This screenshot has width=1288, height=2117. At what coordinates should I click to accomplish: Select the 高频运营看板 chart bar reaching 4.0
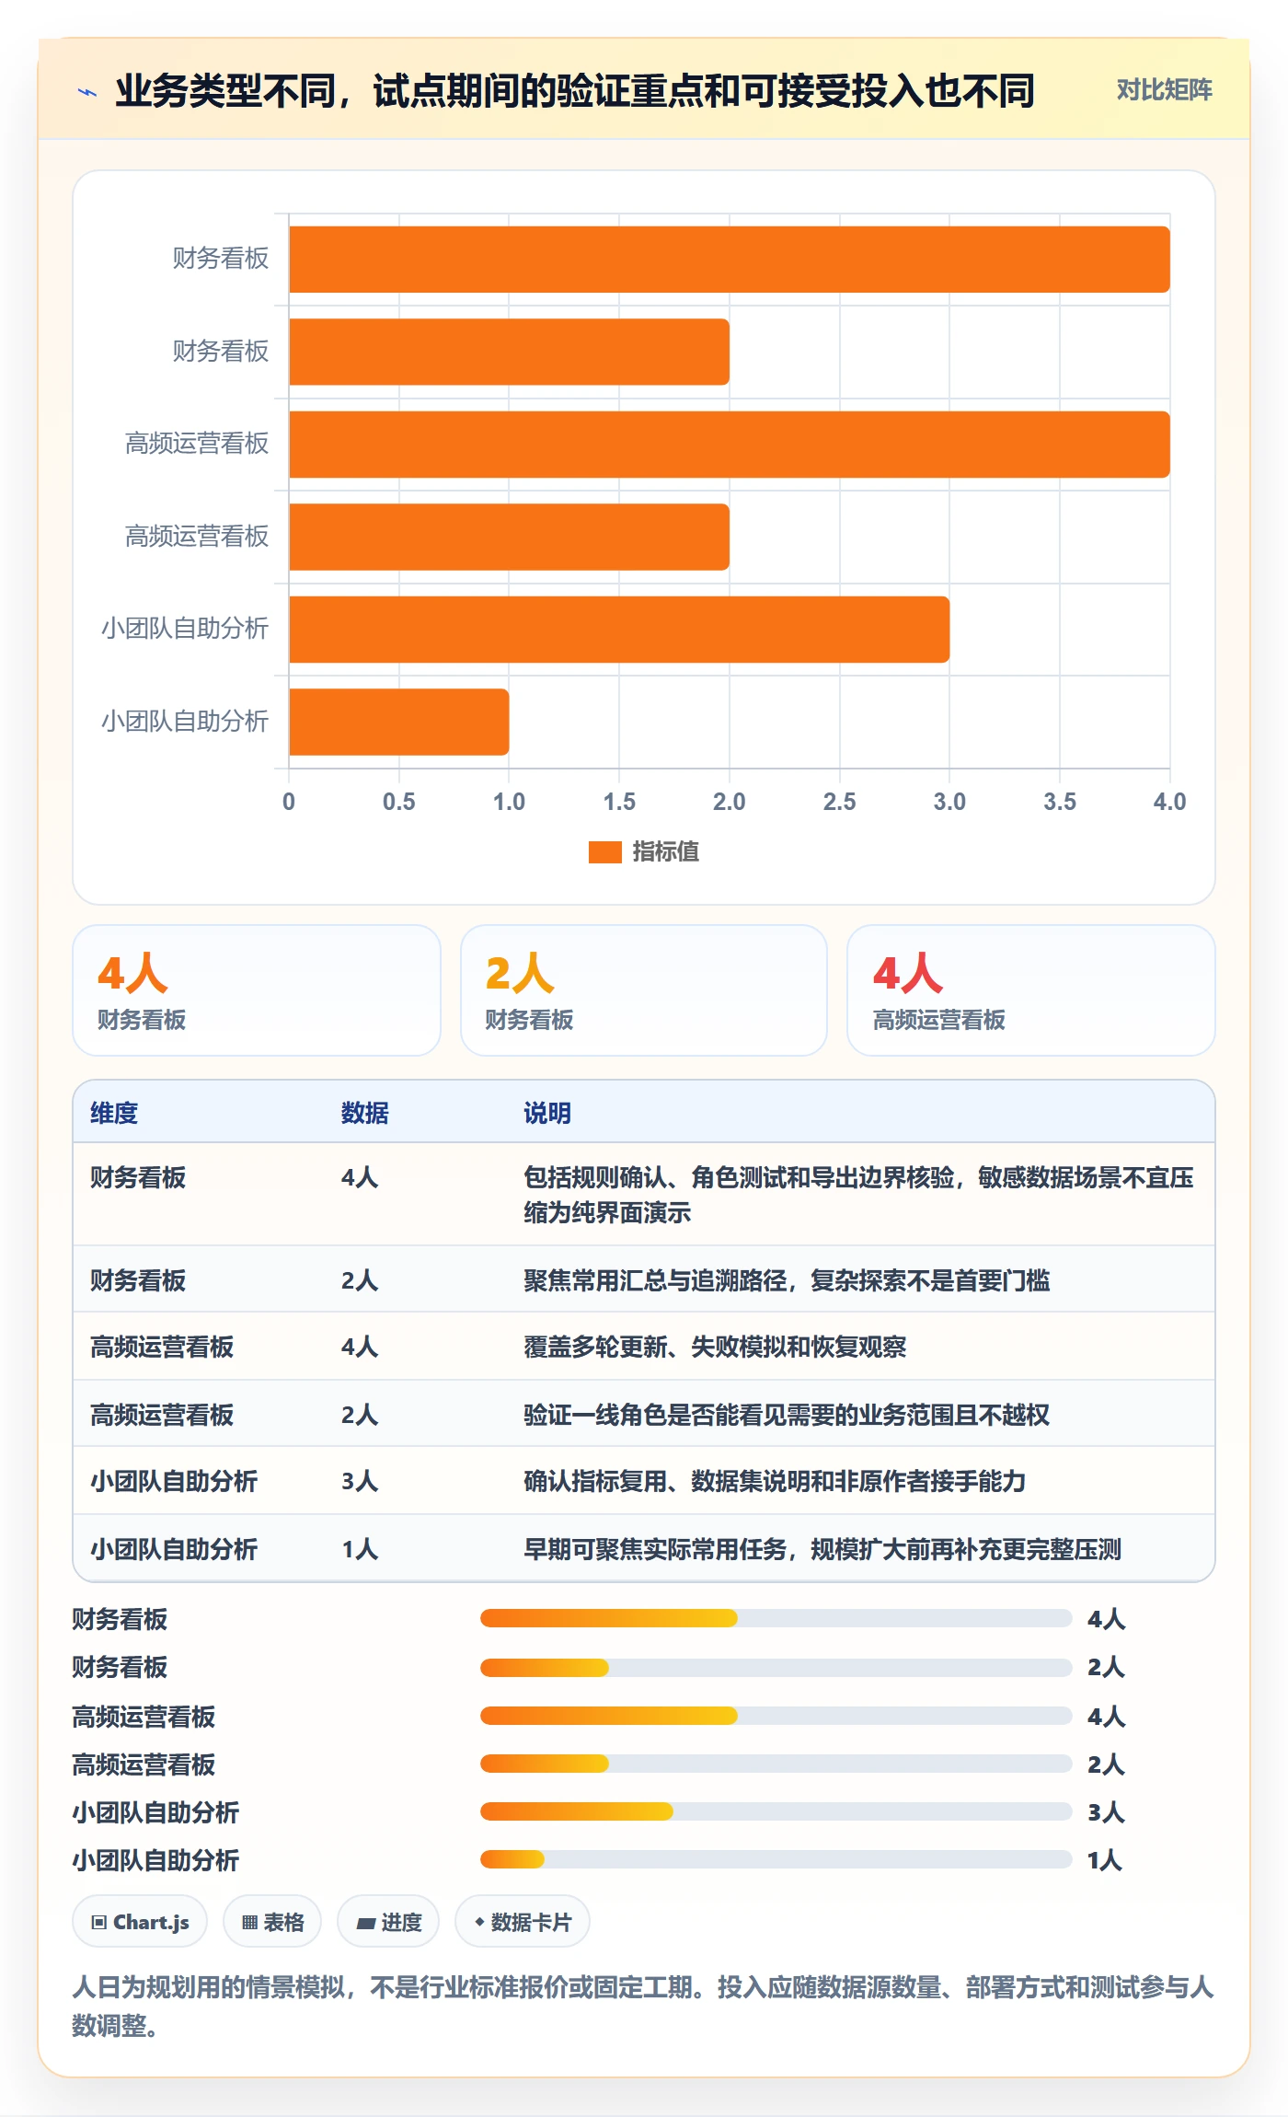coord(730,445)
